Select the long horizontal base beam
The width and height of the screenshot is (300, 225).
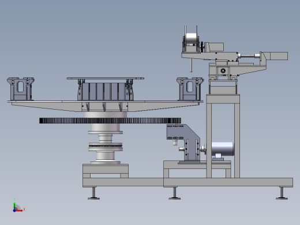pos(187,182)
